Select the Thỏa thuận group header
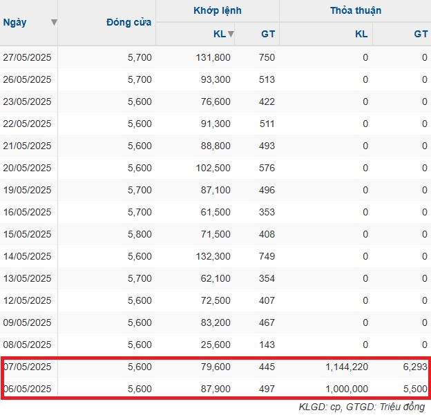This screenshot has width=431, height=415. [x=356, y=10]
